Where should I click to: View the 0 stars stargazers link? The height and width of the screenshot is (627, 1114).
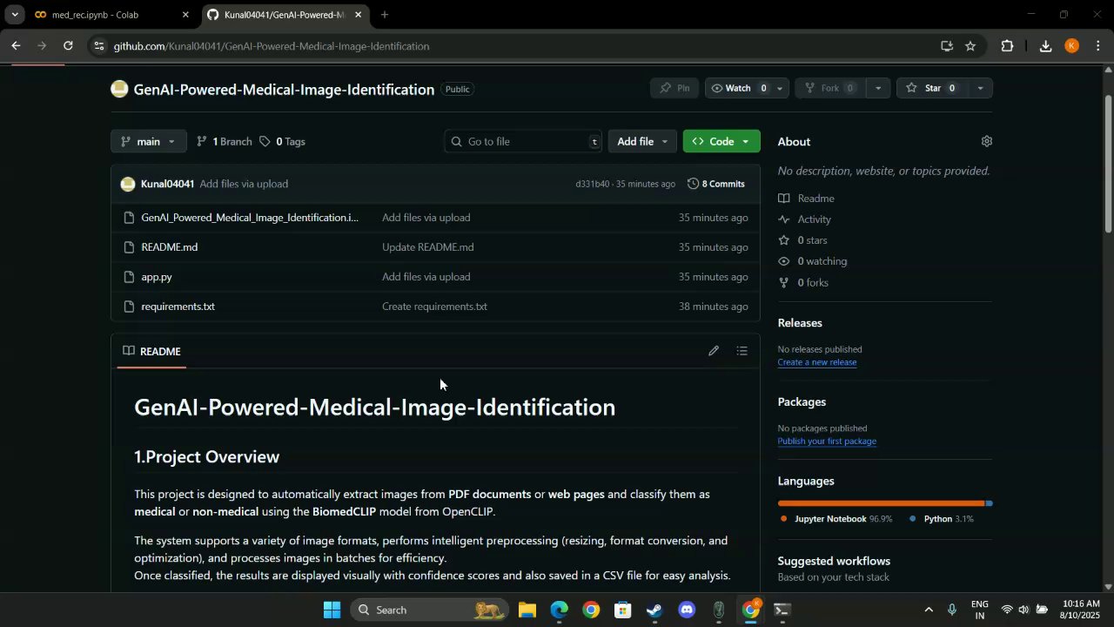pyautogui.click(x=803, y=240)
